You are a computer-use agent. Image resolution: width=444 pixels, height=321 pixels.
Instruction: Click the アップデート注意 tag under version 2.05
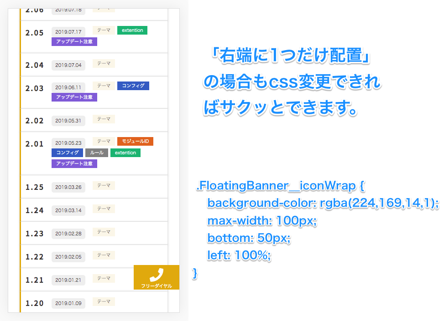[74, 41]
